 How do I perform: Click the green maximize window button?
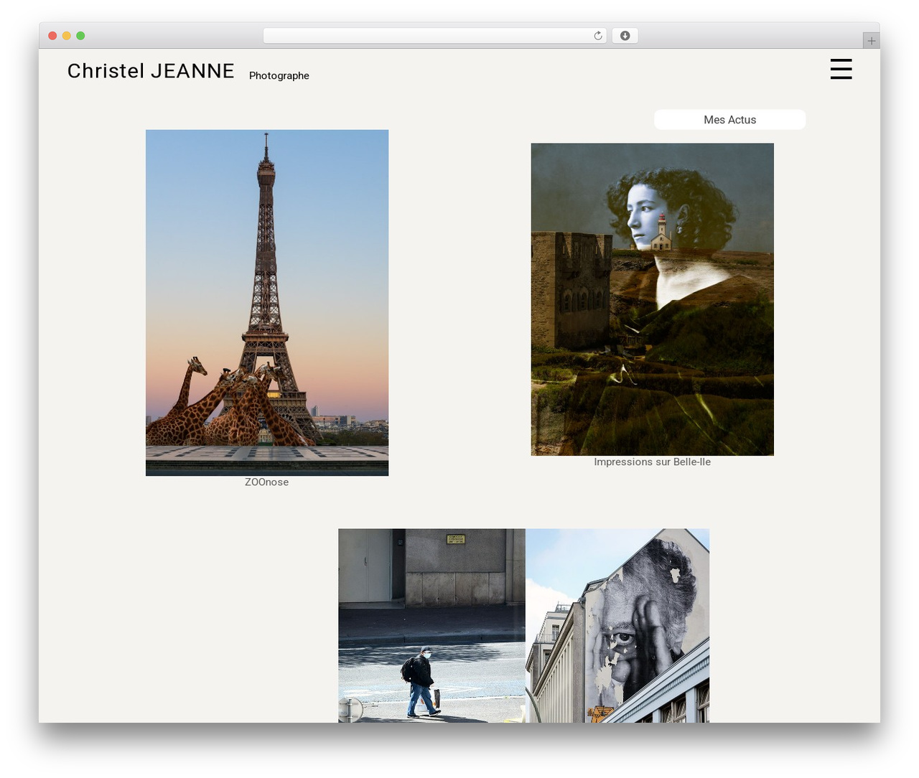(80, 36)
